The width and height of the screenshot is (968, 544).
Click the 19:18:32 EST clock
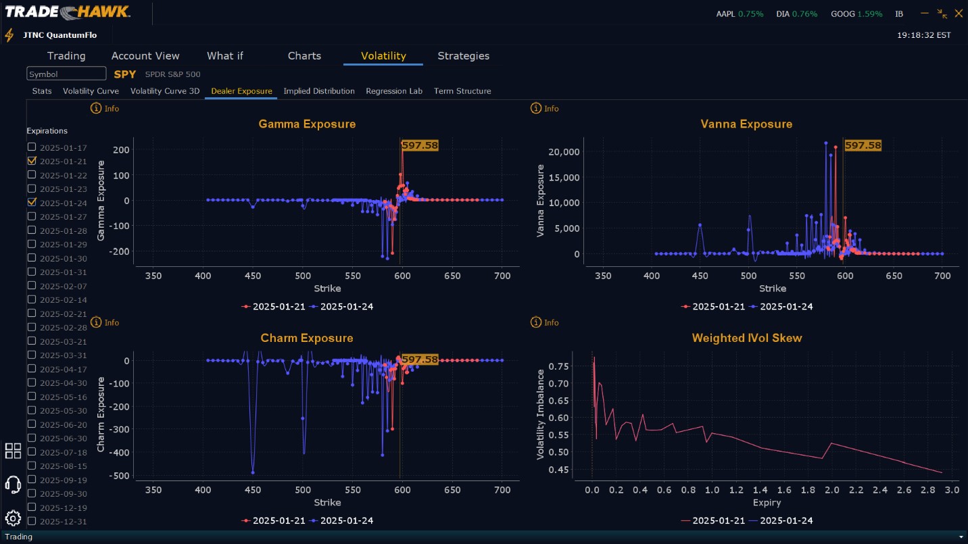tap(924, 35)
